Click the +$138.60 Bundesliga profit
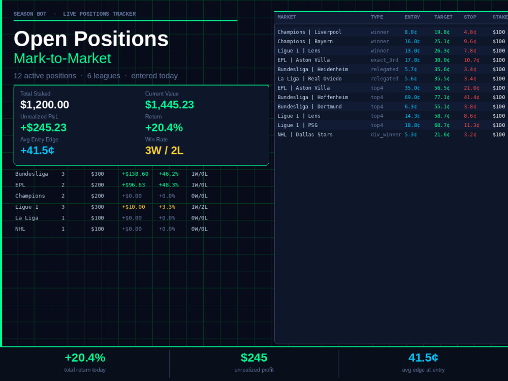The width and height of the screenshot is (508, 381). 135,174
